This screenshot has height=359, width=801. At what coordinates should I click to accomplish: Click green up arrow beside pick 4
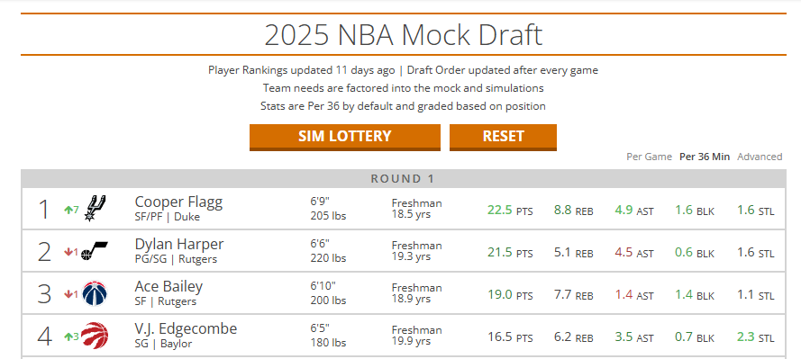[68, 337]
